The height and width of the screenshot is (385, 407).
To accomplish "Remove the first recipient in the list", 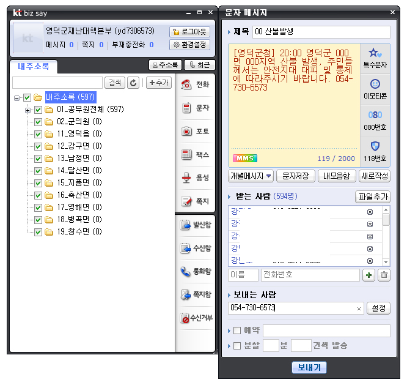I will pos(370,212).
